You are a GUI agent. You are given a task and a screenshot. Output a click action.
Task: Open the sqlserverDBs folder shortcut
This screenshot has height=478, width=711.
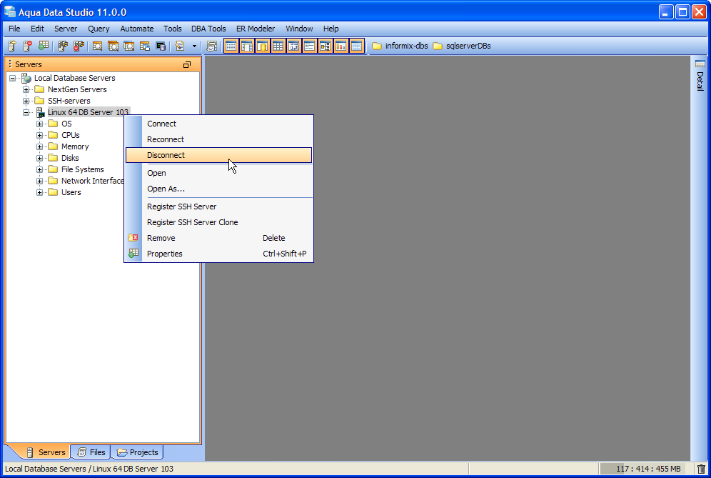click(x=462, y=46)
